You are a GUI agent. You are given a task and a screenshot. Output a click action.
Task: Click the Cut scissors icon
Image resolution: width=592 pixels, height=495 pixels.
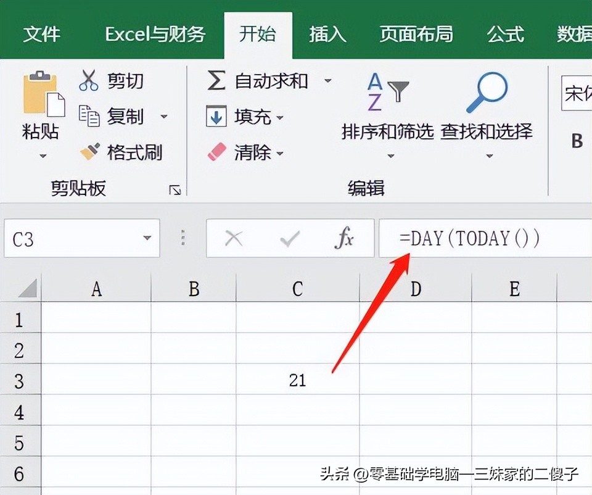point(89,81)
